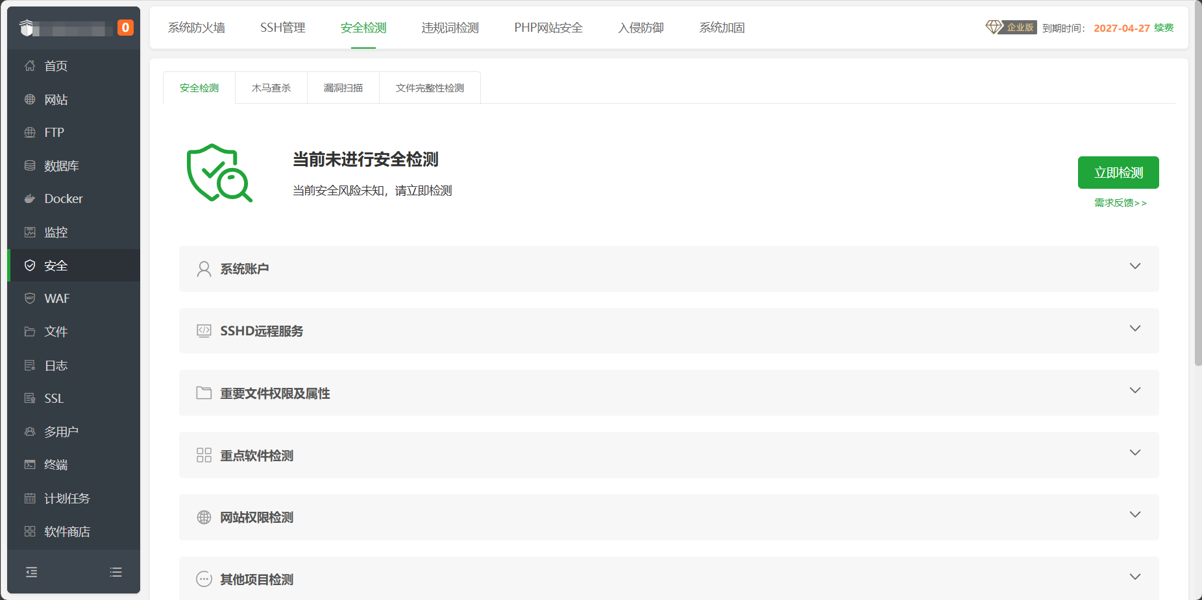Select the software store grid icon

pyautogui.click(x=30, y=532)
